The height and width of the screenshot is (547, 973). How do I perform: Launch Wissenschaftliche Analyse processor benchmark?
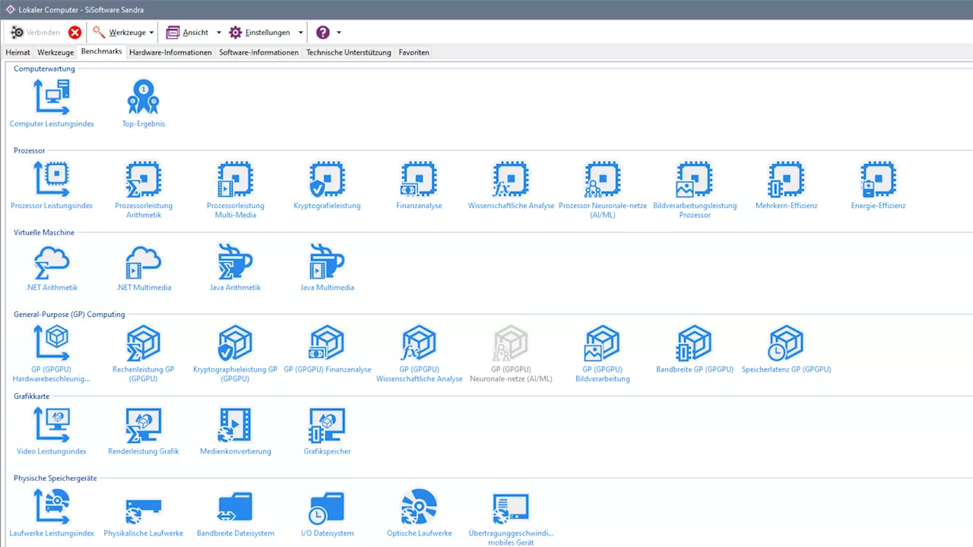pyautogui.click(x=511, y=185)
